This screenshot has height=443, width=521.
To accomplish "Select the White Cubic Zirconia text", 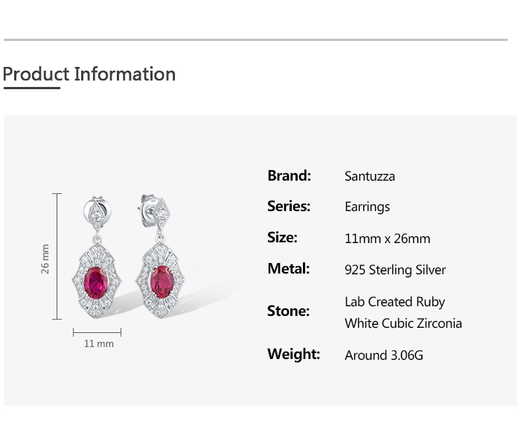I will pos(403,323).
